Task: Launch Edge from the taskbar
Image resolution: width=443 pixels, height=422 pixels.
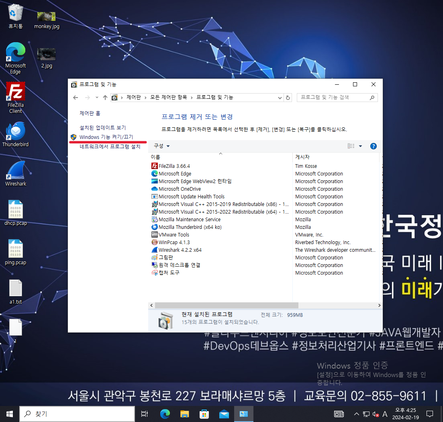Action: 165,414
